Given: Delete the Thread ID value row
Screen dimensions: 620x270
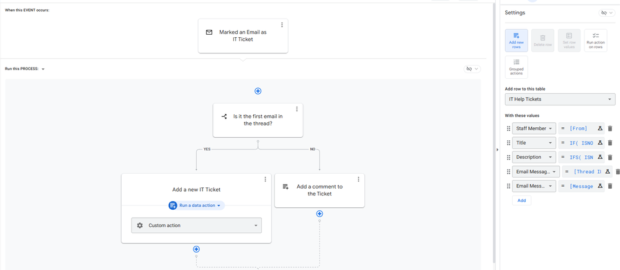Looking at the screenshot, I should point(618,171).
